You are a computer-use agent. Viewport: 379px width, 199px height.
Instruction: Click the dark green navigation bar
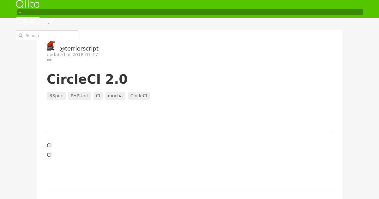point(190,12)
